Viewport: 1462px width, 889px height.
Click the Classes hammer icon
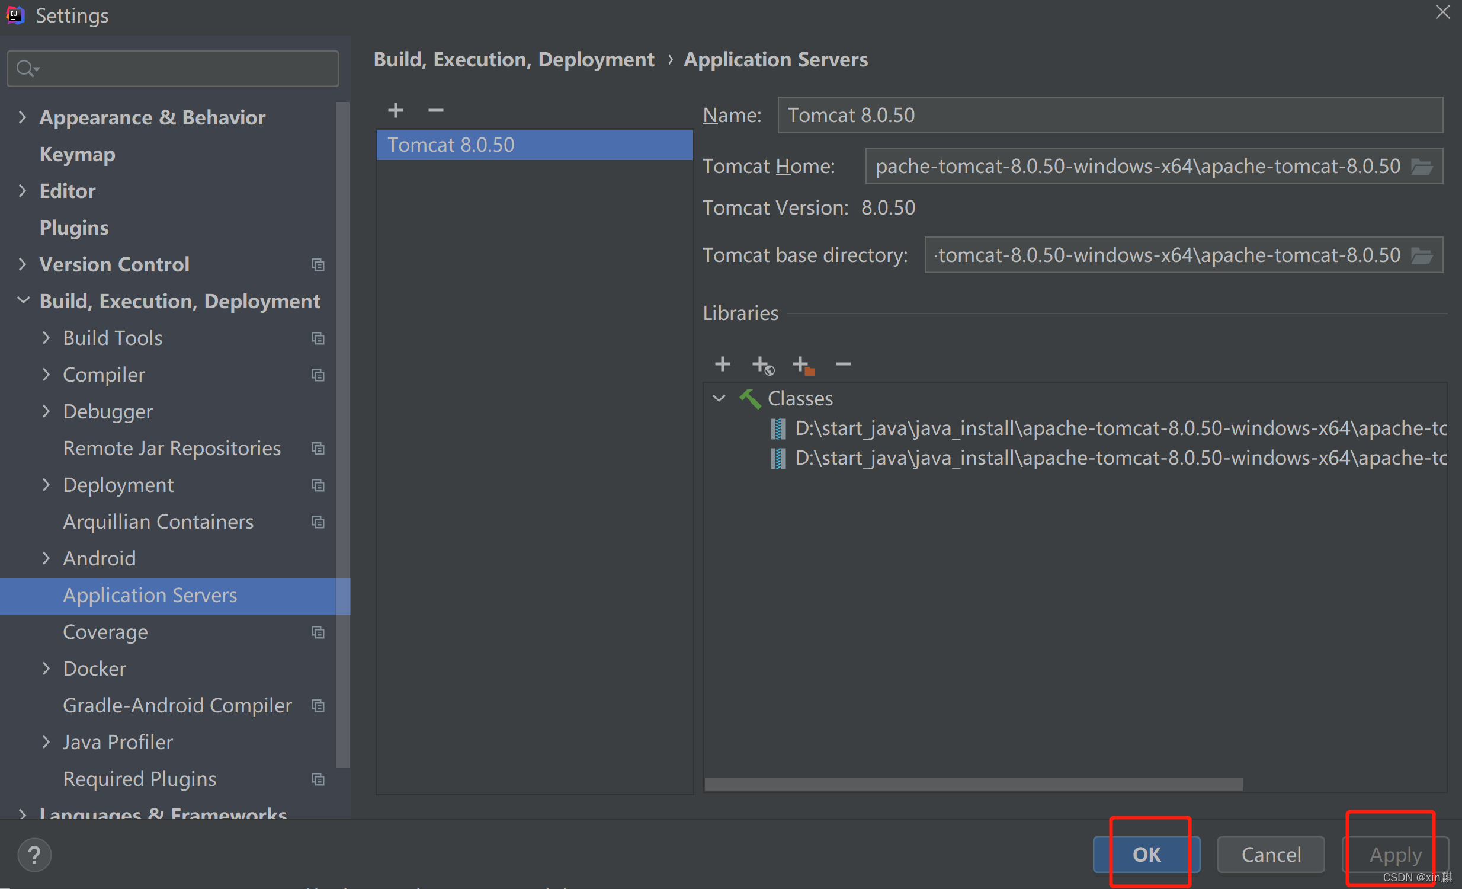pyautogui.click(x=750, y=399)
